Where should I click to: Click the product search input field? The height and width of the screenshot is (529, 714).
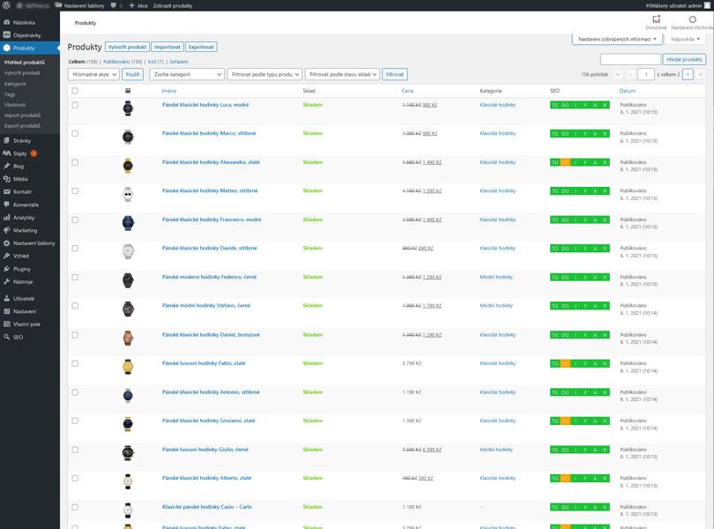(630, 59)
